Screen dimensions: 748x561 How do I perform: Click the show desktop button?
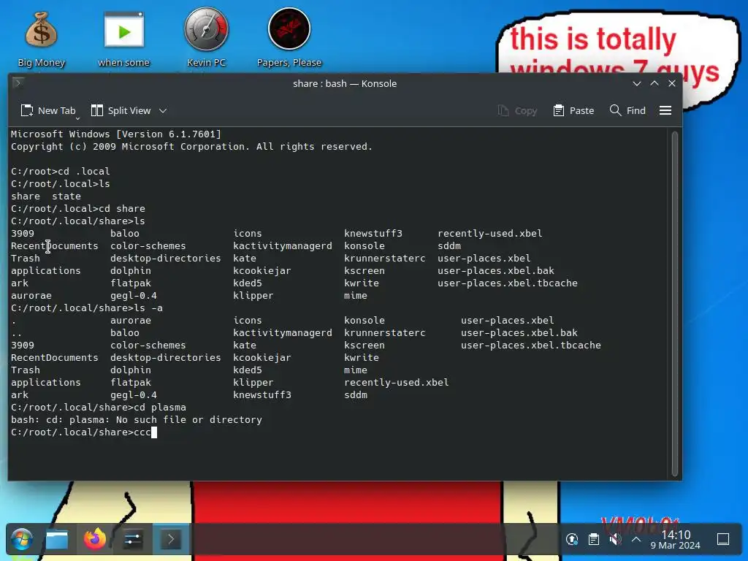click(x=723, y=540)
